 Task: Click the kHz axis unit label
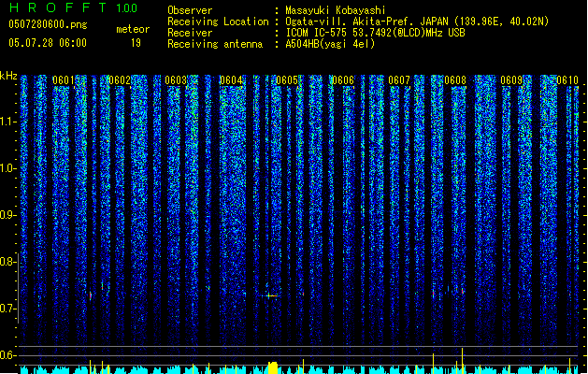tap(8, 76)
